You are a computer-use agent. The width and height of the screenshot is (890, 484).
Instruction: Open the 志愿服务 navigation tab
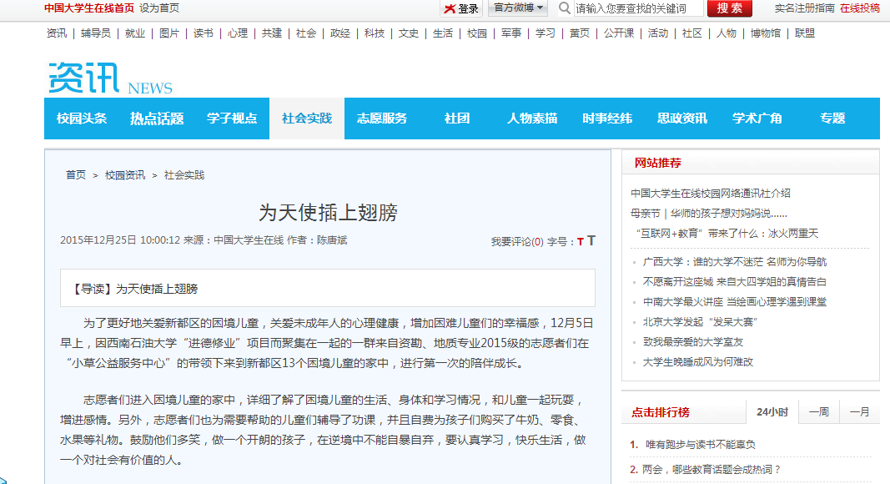click(382, 118)
